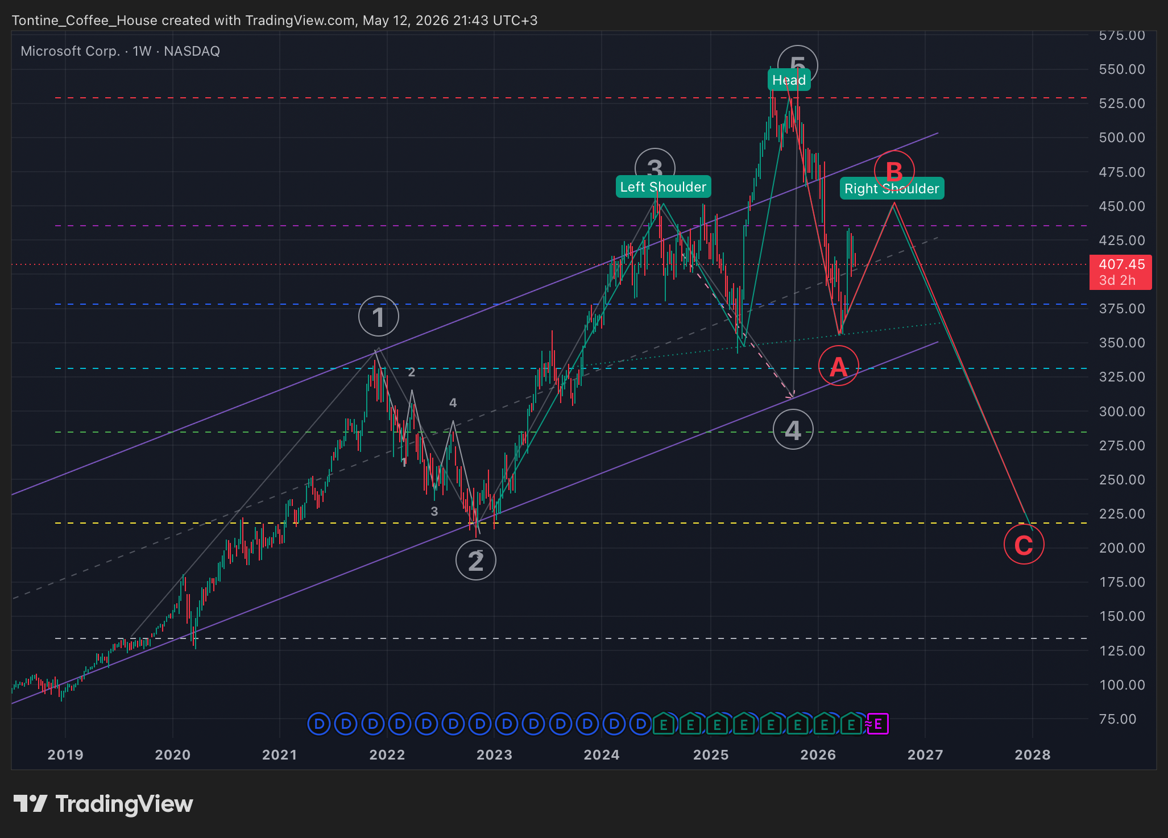
Task: Click the TradingView logo
Action: (x=103, y=804)
